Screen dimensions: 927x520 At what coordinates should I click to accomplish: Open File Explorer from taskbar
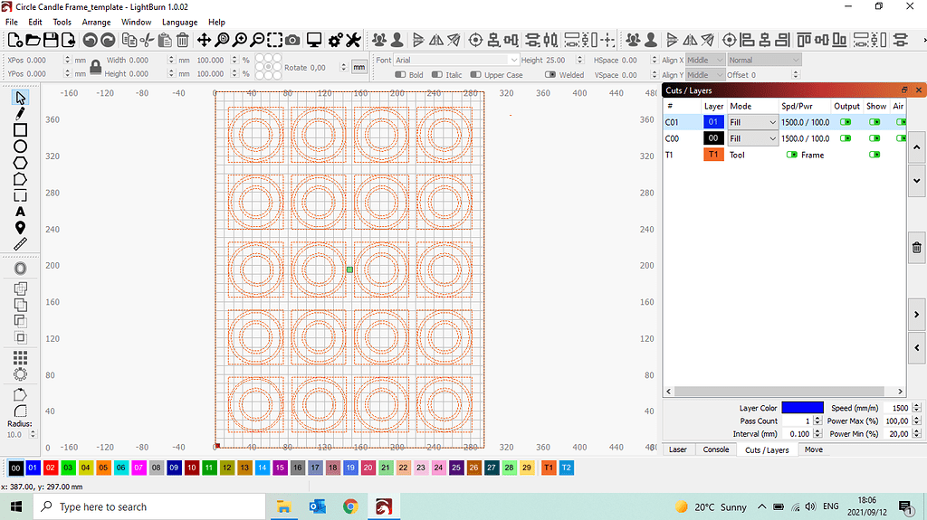click(x=283, y=507)
